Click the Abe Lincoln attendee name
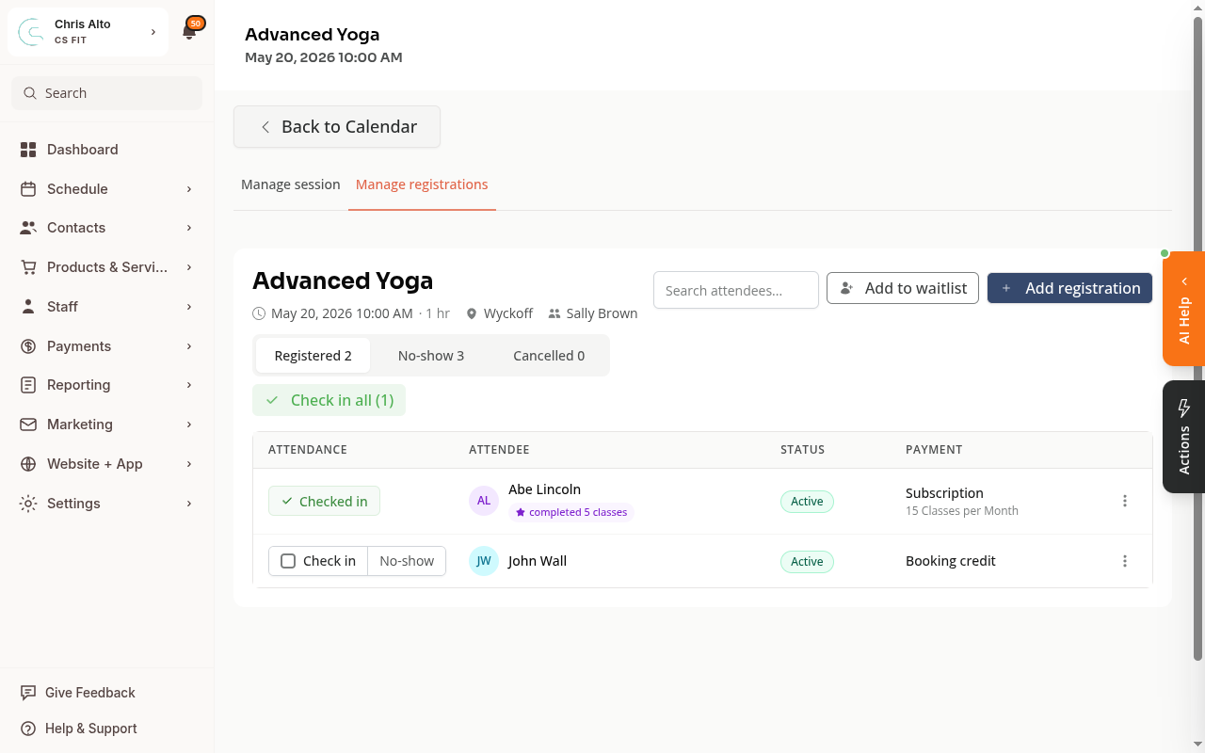Viewport: 1205px width, 753px height. (x=544, y=489)
